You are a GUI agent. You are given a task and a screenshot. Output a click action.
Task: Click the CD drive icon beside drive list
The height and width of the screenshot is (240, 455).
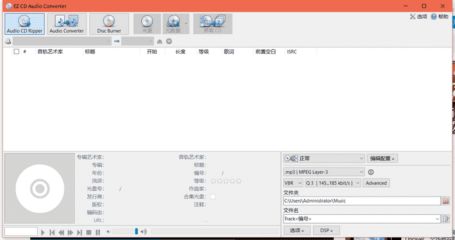(x=8, y=42)
